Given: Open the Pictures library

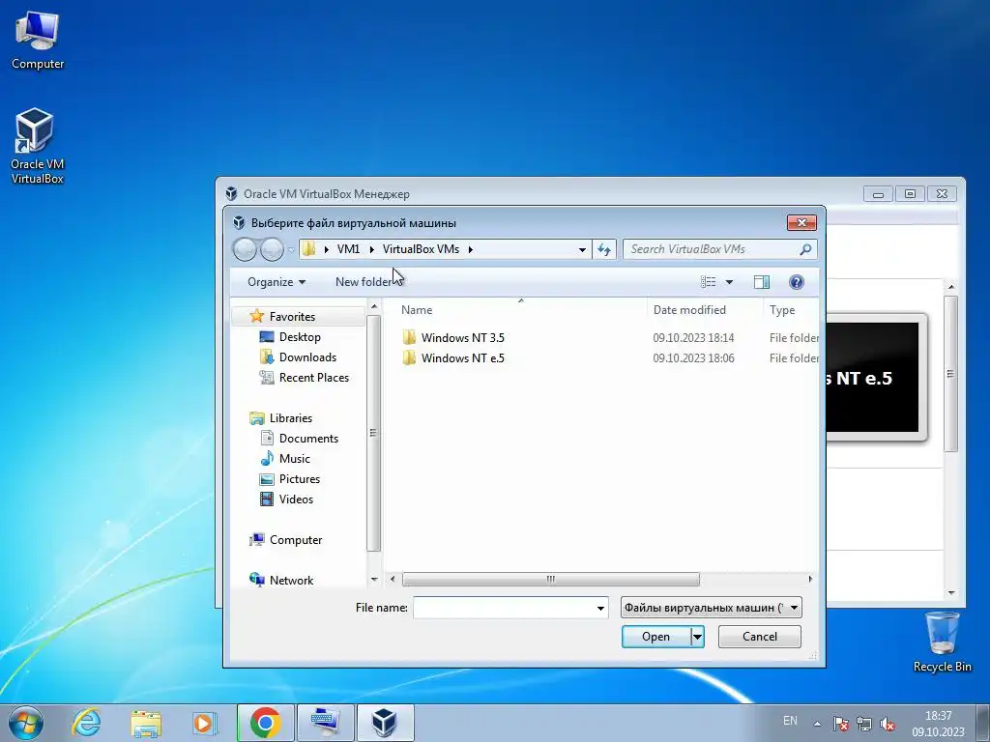Looking at the screenshot, I should [x=300, y=478].
